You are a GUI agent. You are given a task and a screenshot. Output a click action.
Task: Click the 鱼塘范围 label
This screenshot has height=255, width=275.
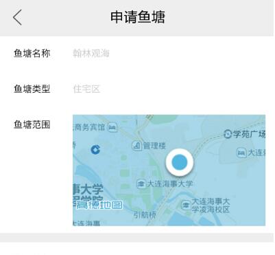32,125
